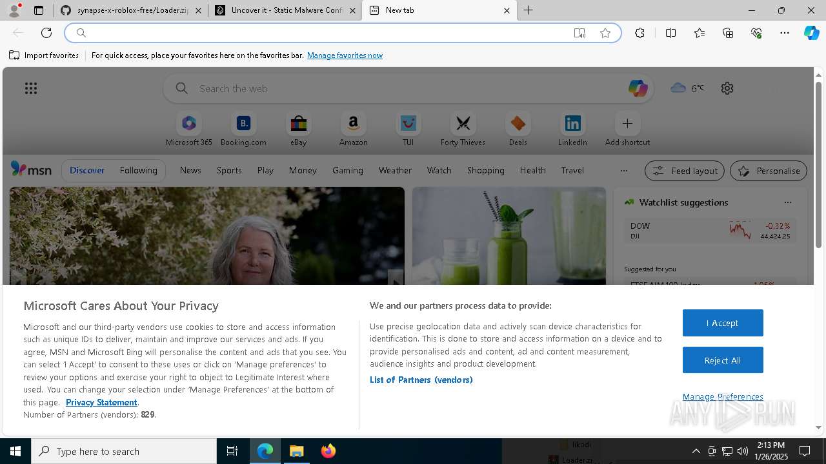Open Firefox from taskbar
The height and width of the screenshot is (464, 826).
[x=328, y=451]
